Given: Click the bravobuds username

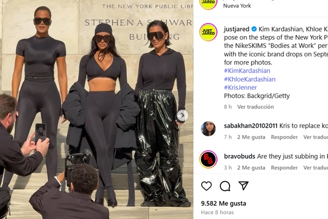Looking at the screenshot, I should pyautogui.click(x=239, y=157).
